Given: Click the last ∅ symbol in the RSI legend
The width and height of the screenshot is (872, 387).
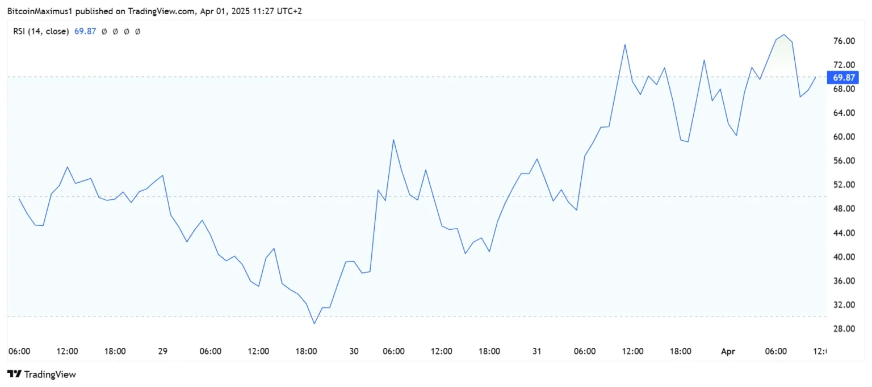Looking at the screenshot, I should click(137, 32).
